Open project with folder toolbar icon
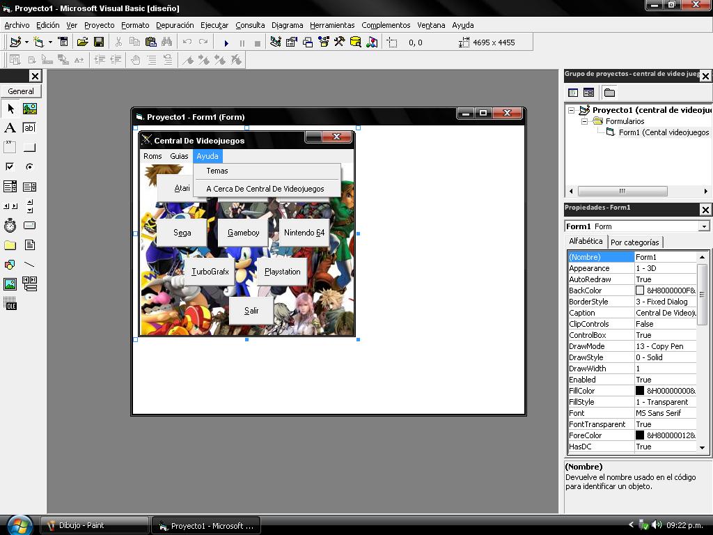713x535 pixels. [82, 42]
